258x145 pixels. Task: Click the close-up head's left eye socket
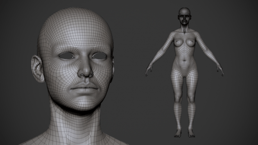(x=66, y=56)
